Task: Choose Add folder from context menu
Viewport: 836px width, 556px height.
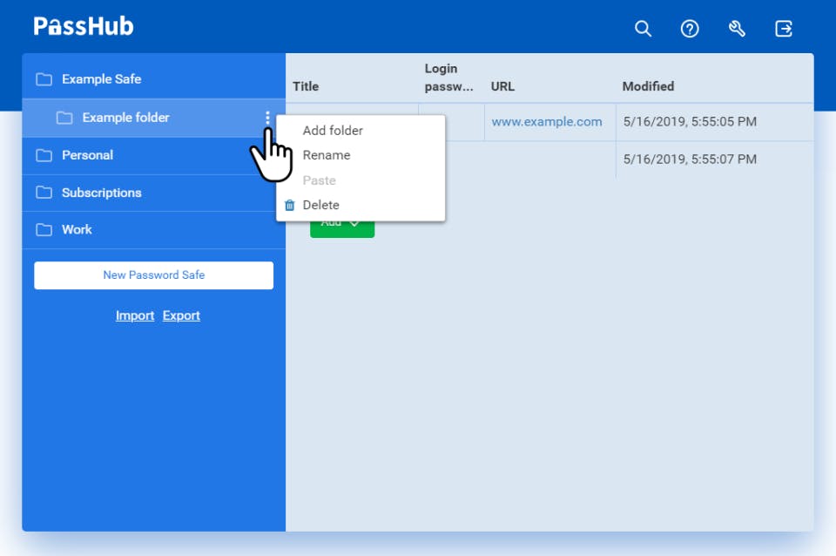Action: pyautogui.click(x=333, y=131)
